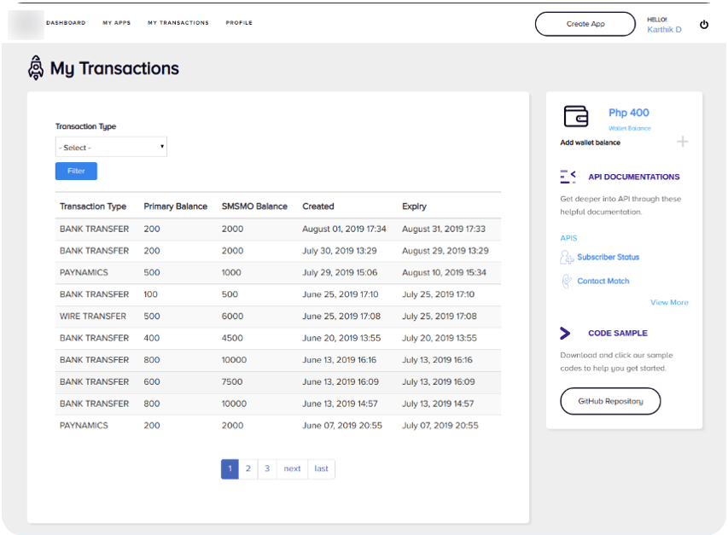Open the Transaction Type select dropdown
This screenshot has width=728, height=535.
[x=111, y=147]
